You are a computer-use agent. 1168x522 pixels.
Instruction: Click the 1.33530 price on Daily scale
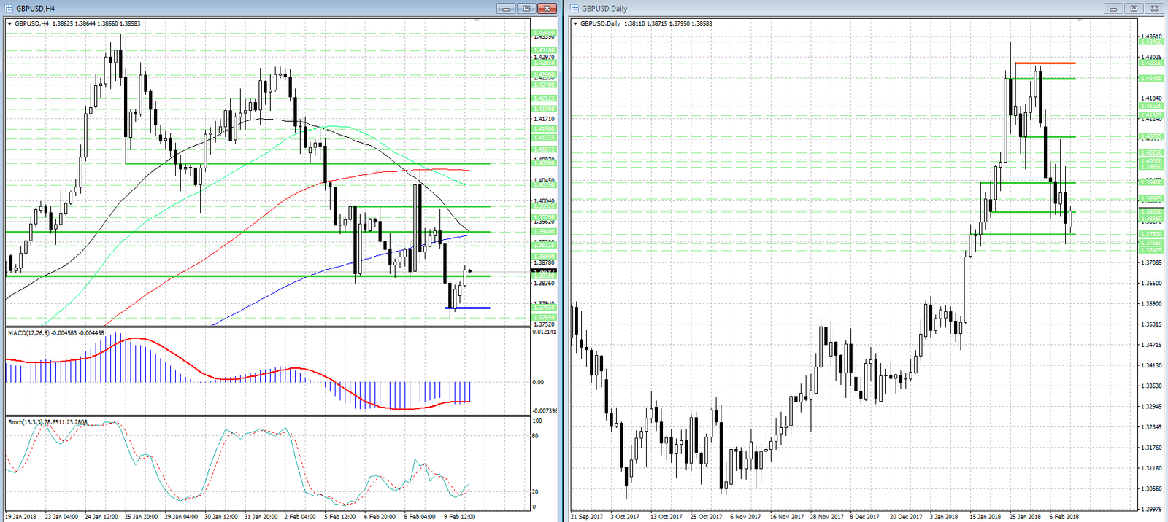click(1151, 386)
